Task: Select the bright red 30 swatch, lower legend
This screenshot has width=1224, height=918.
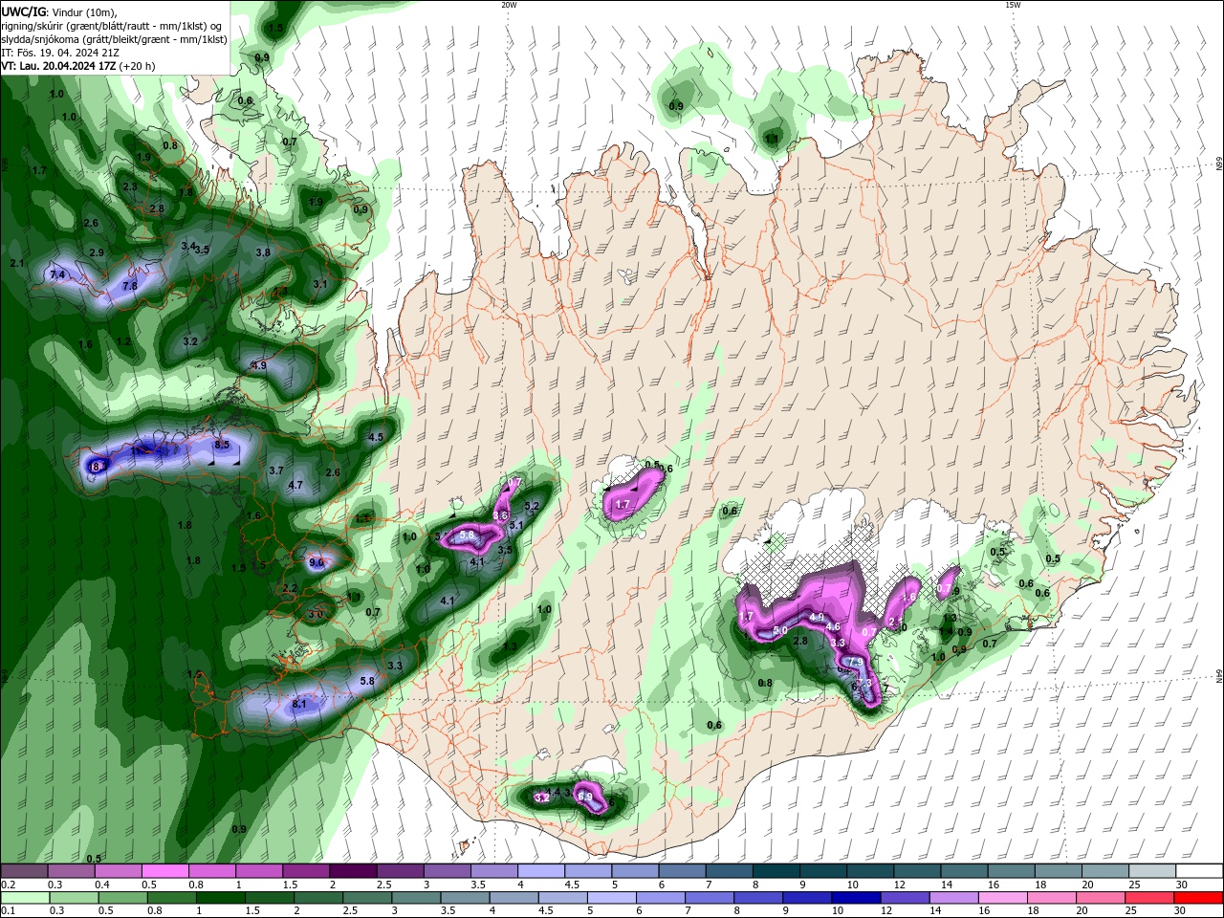Action: point(1200,898)
